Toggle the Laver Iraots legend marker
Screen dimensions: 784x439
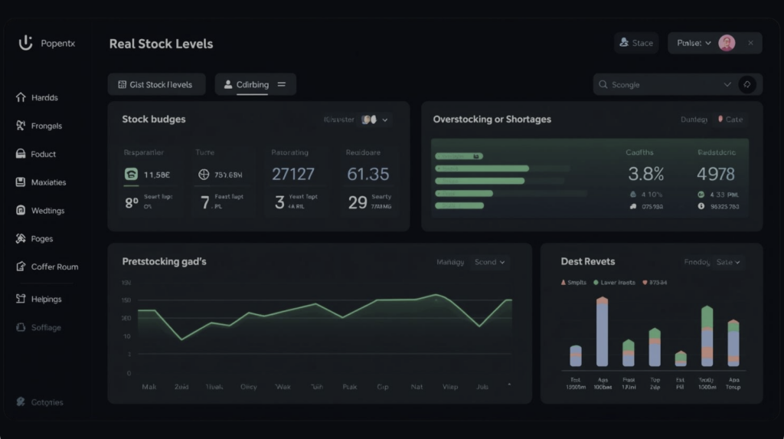click(x=596, y=282)
